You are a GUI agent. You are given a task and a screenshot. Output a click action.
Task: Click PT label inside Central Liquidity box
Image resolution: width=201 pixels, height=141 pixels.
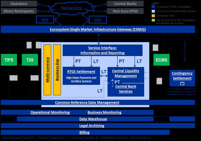tap(117, 82)
